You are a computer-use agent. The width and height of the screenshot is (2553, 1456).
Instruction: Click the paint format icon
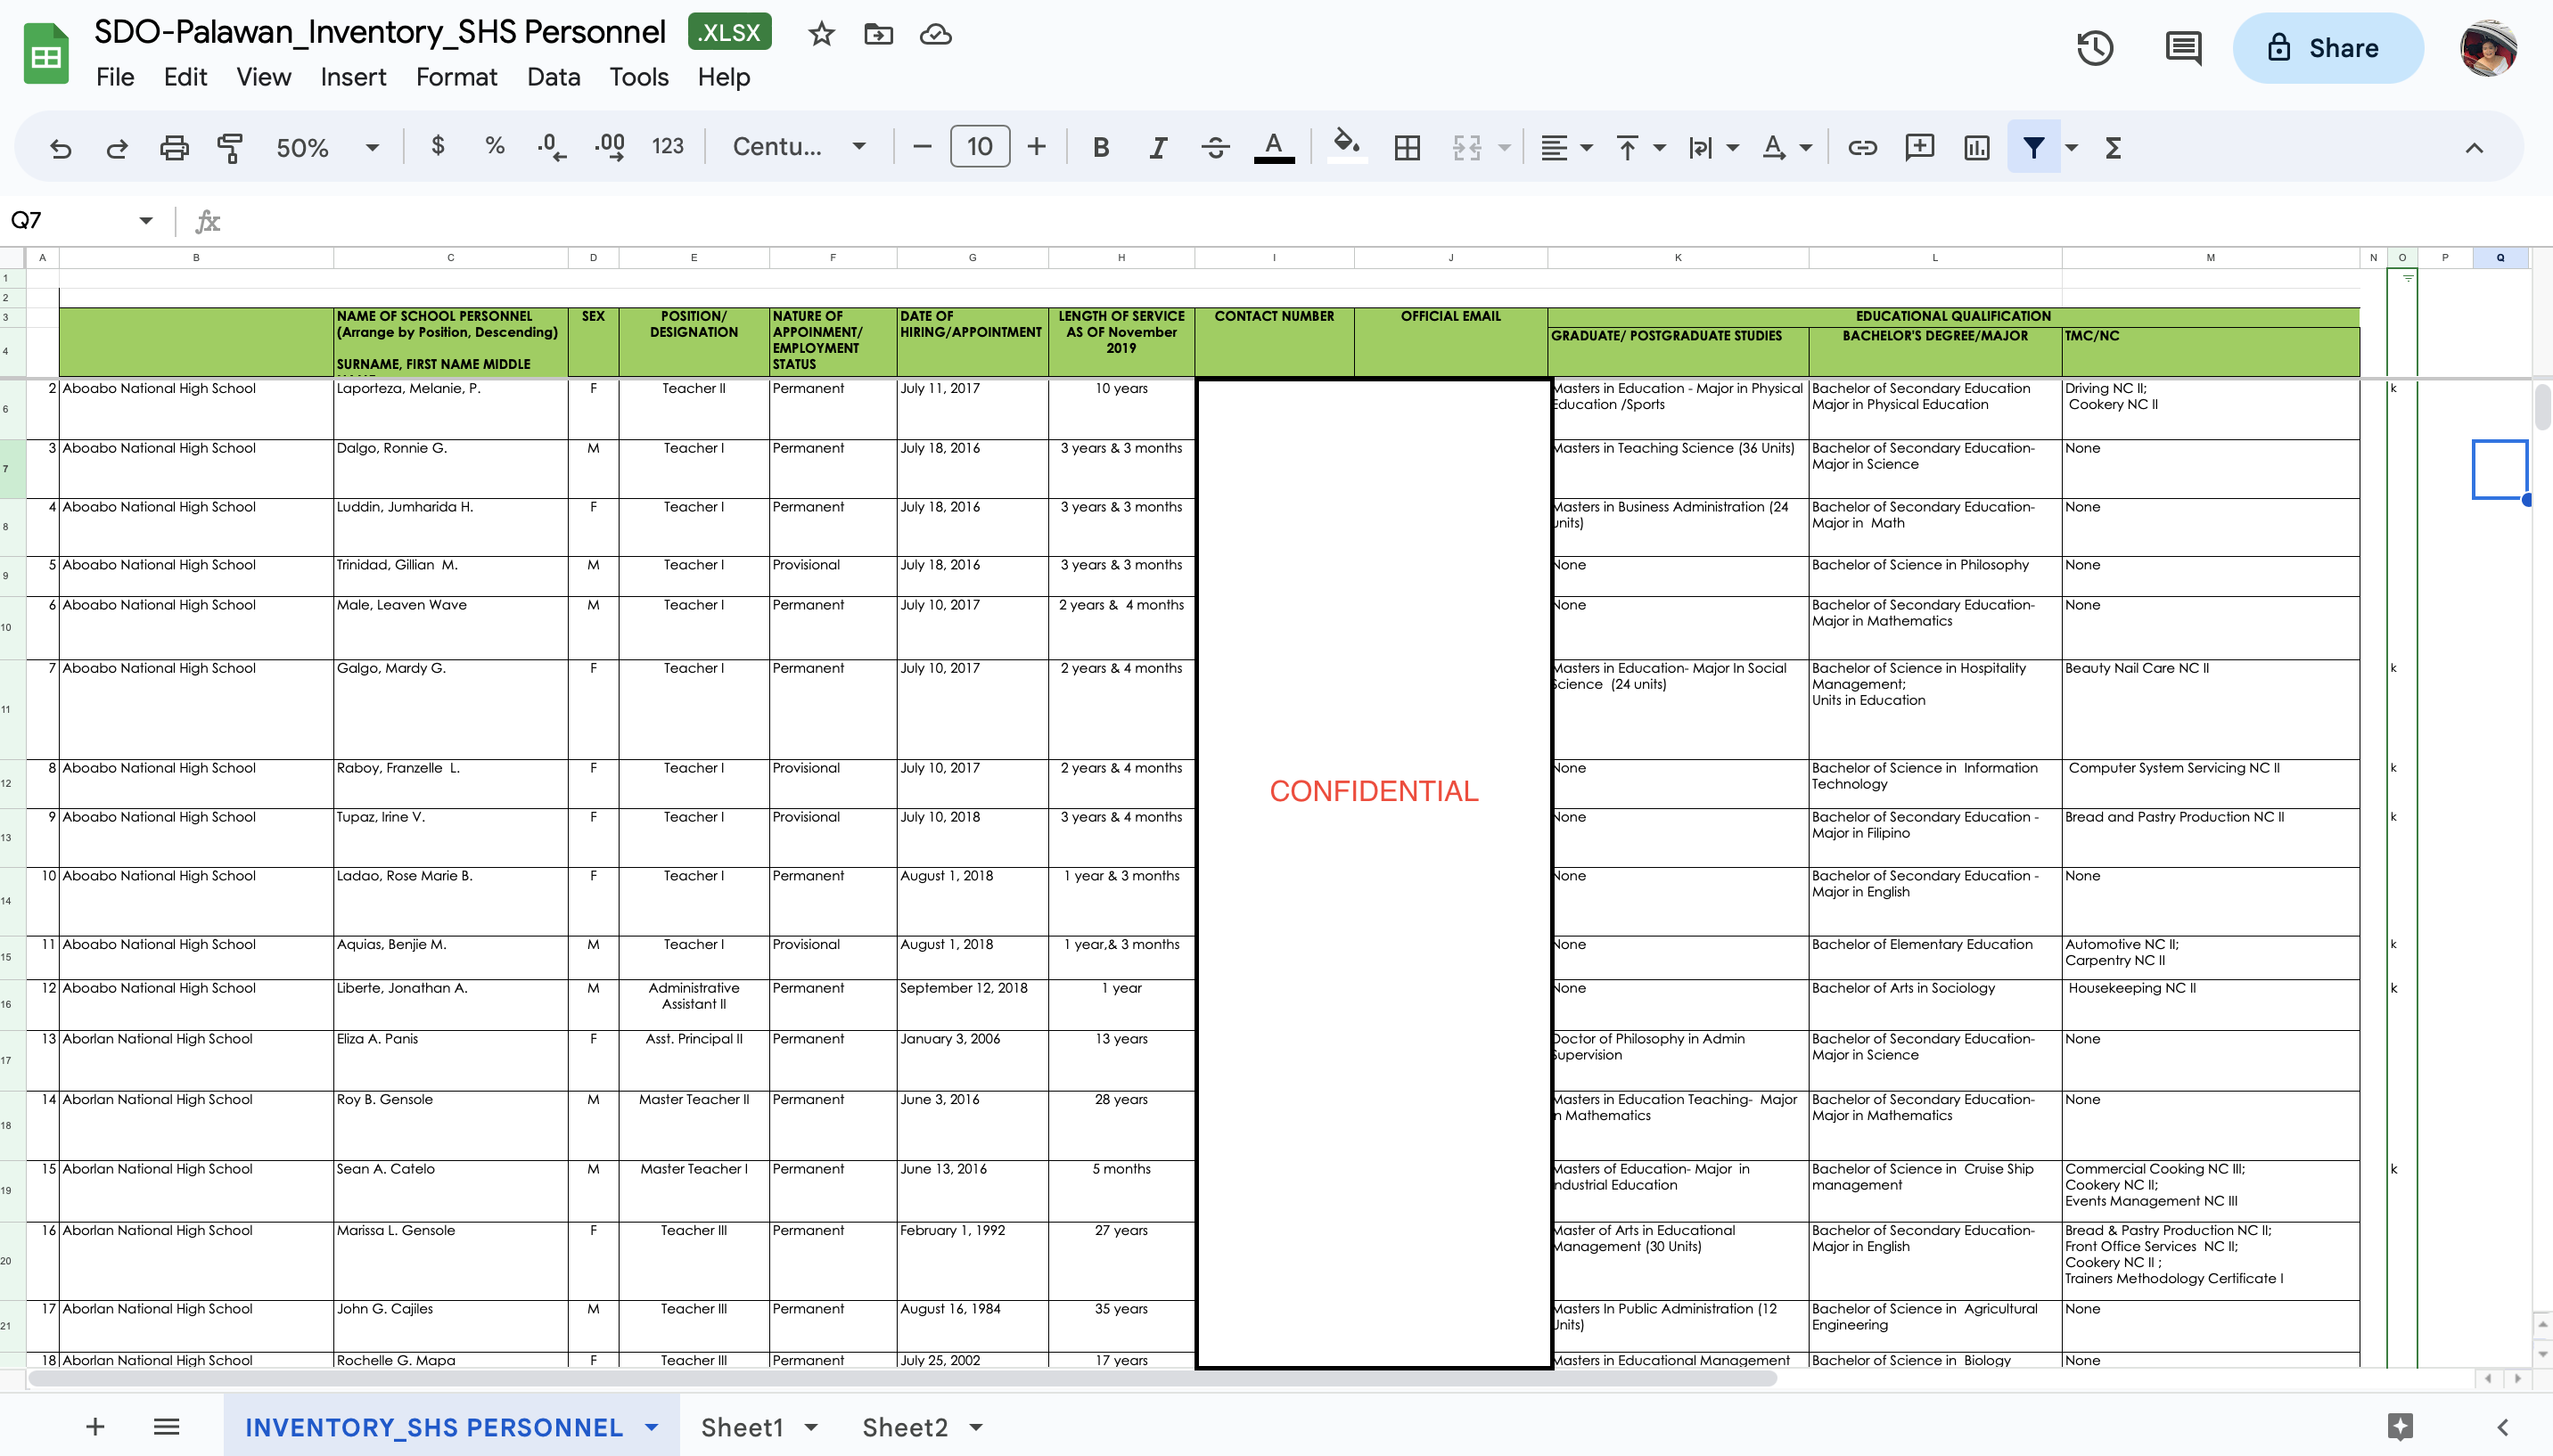coord(230,148)
